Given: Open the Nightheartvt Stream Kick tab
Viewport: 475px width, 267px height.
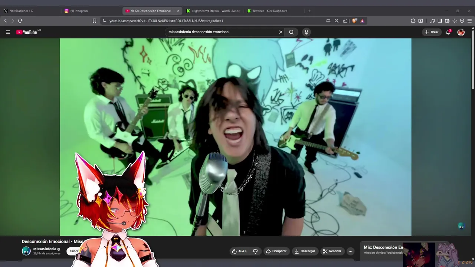Looking at the screenshot, I should 213,11.
